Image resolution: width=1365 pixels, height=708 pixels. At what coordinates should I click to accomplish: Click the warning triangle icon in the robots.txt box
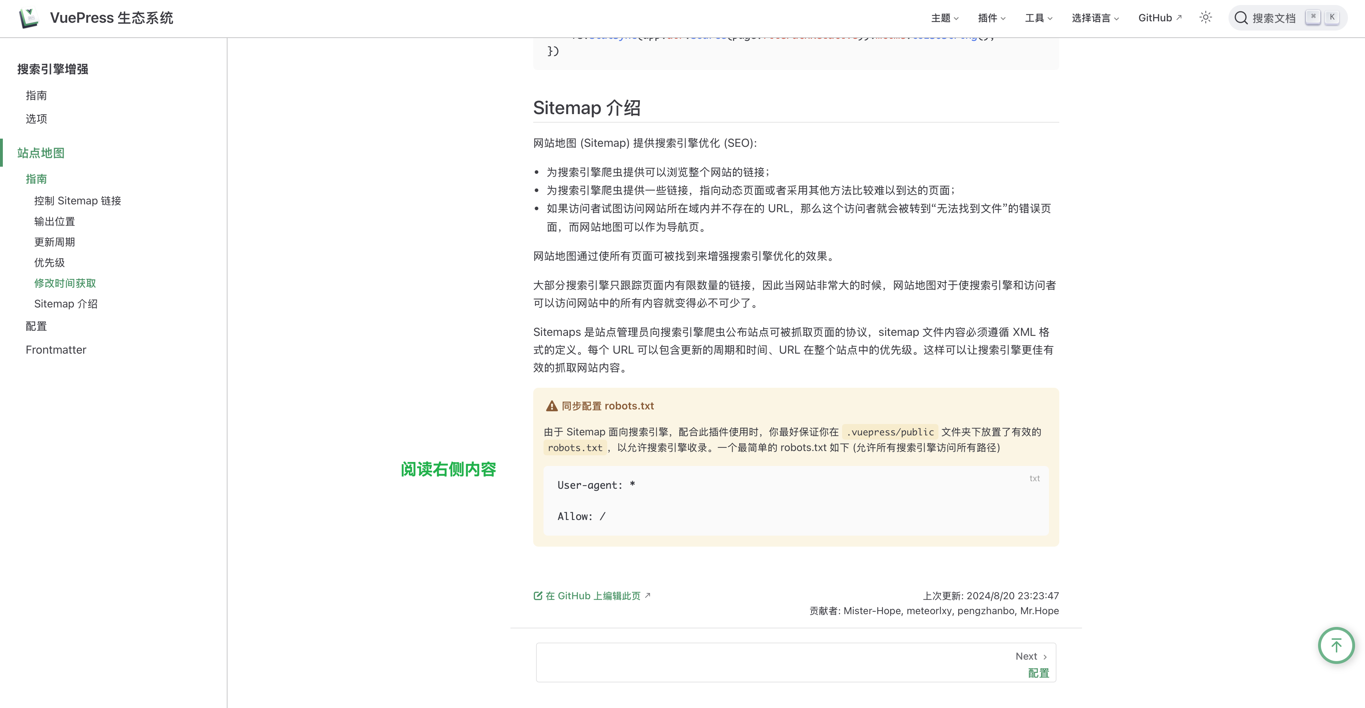[x=552, y=406]
